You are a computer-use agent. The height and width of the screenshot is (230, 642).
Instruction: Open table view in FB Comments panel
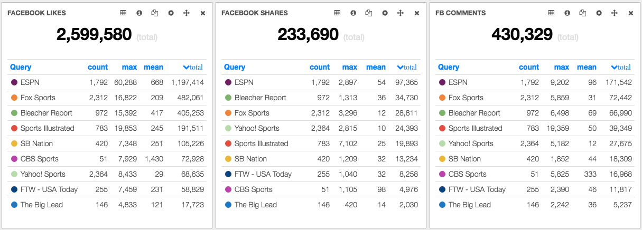551,13
